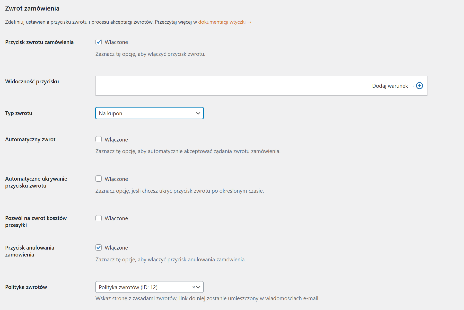
Task: Disable Przycisk anulowania zamówienia checkbox
Action: (99, 247)
